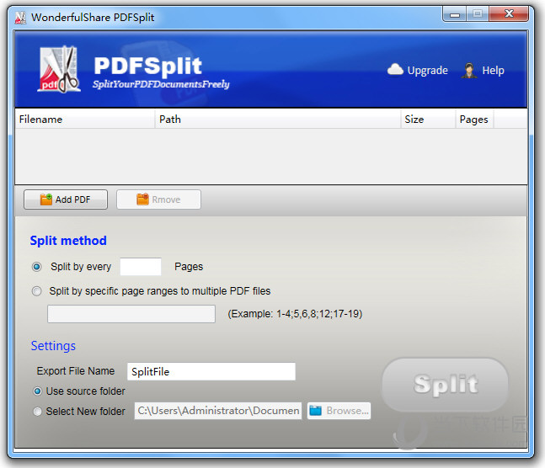This screenshot has height=468, width=545.
Task: Select the Split by every Pages radio
Action: pyautogui.click(x=36, y=267)
